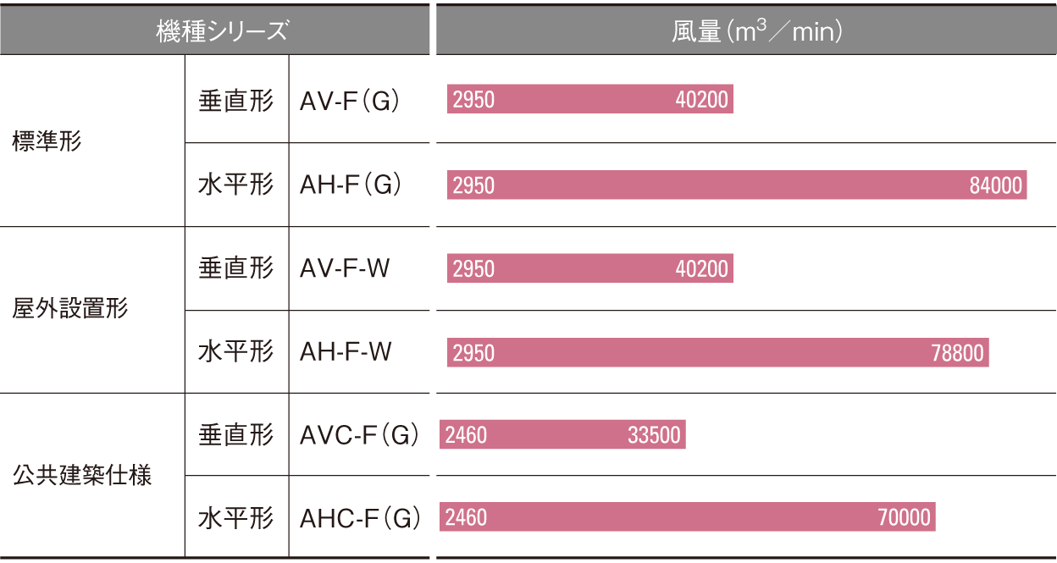The height and width of the screenshot is (563, 1057).
Task: Click 垂直形 in the 公共建築仕様 group
Action: (236, 435)
